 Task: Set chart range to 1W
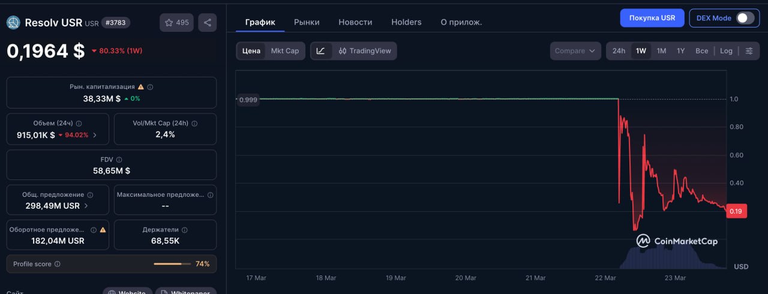(x=641, y=51)
